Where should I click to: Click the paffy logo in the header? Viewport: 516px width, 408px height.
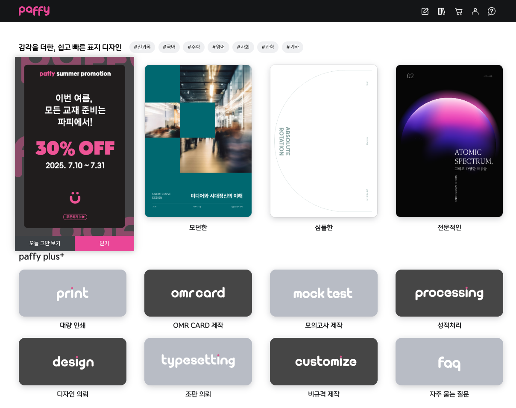point(34,11)
